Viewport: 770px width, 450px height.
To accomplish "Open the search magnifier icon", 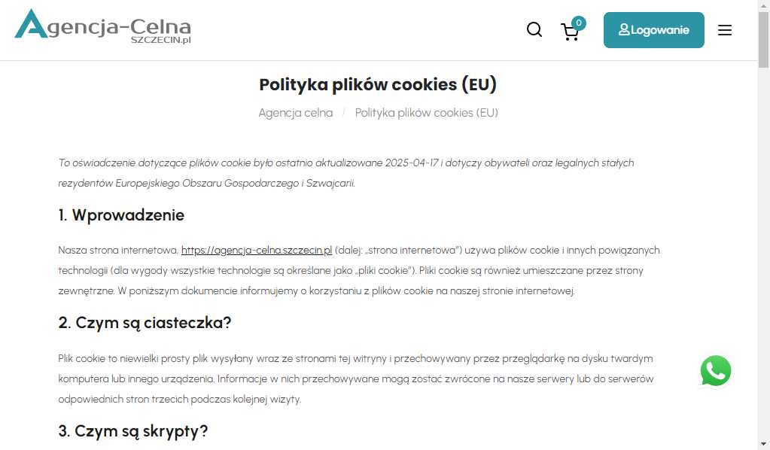I will 534,30.
